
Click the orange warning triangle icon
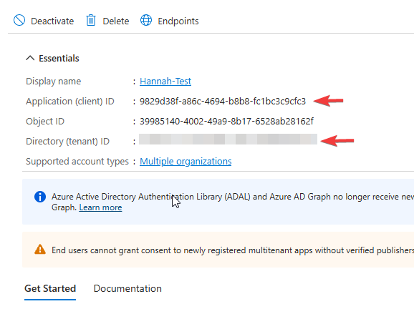[40, 250]
